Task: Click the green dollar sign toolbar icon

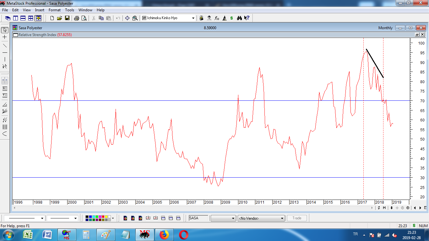Action: pyautogui.click(x=232, y=18)
